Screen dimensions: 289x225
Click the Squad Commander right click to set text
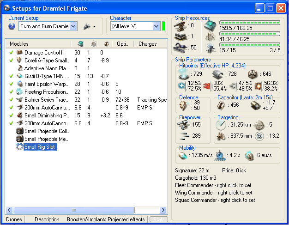point(215,200)
